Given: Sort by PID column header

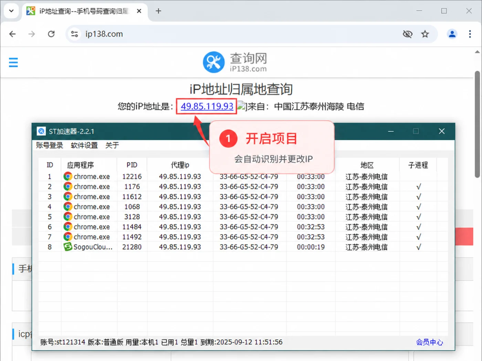Looking at the screenshot, I should pyautogui.click(x=132, y=165).
